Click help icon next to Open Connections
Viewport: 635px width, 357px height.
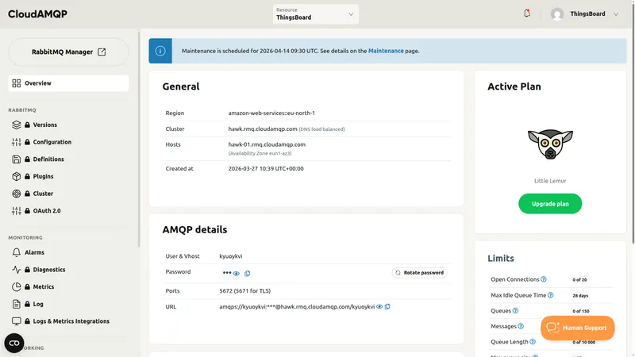(x=544, y=279)
